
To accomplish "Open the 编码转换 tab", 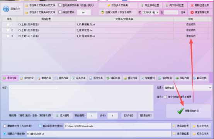I will pos(113,78).
